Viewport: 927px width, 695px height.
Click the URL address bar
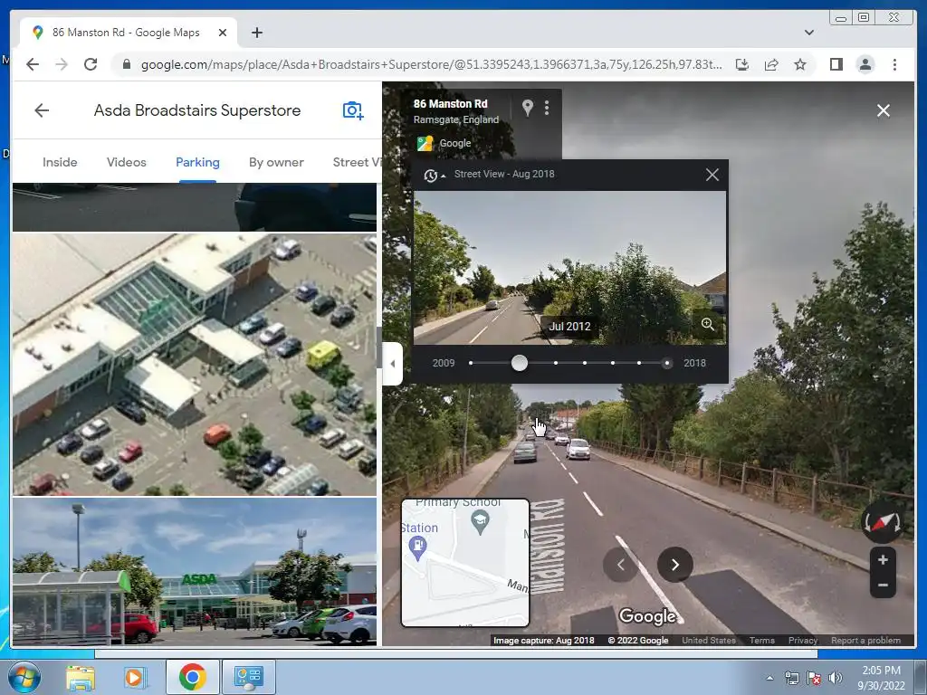coord(430,64)
